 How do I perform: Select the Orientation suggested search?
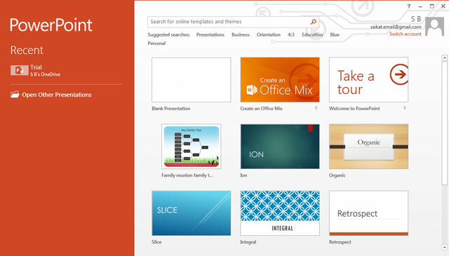click(x=268, y=34)
